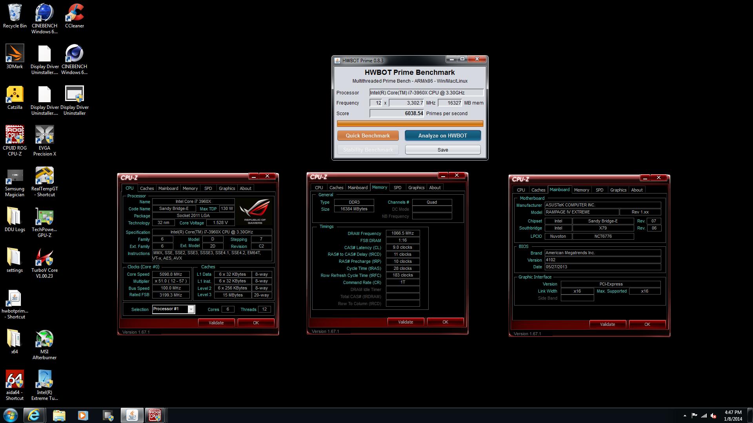753x423 pixels.
Task: Open Memory tab in the Mainboard window
Action: click(582, 190)
